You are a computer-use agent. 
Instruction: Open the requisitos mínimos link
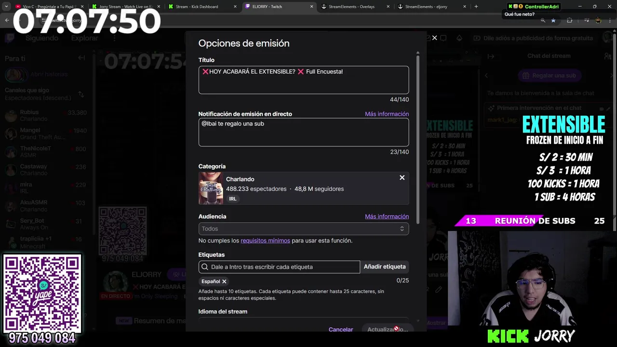pos(265,240)
